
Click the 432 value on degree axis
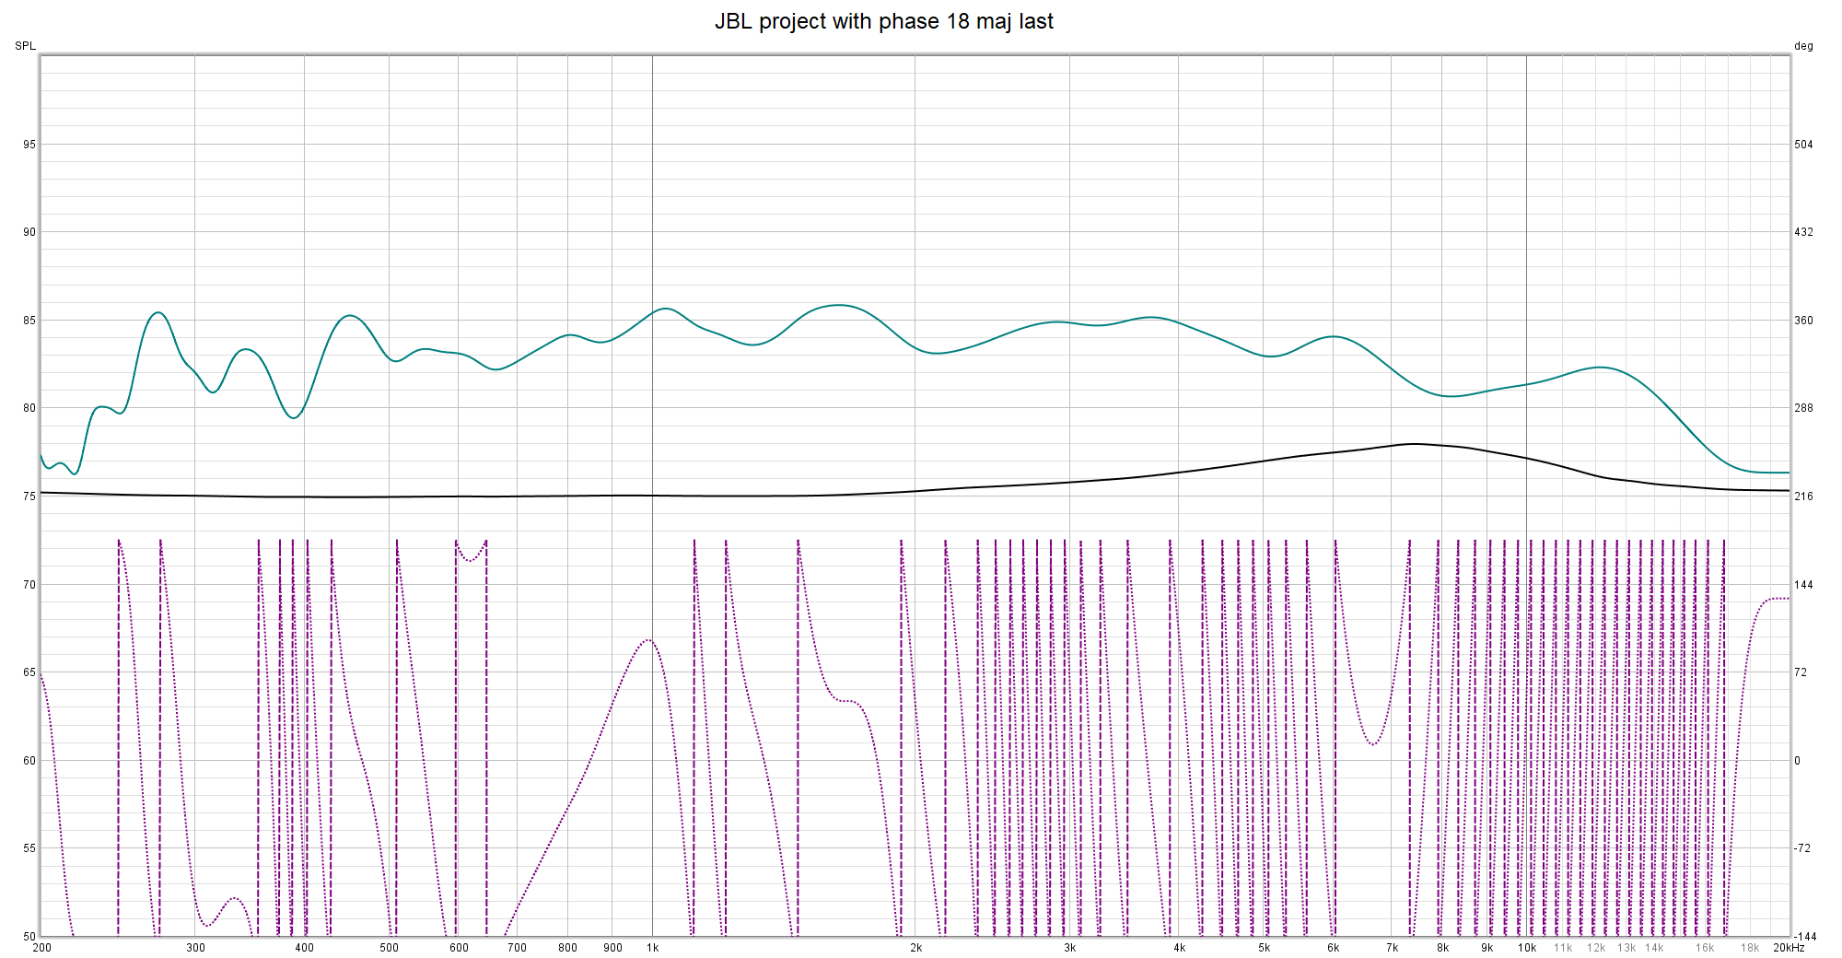click(1803, 232)
